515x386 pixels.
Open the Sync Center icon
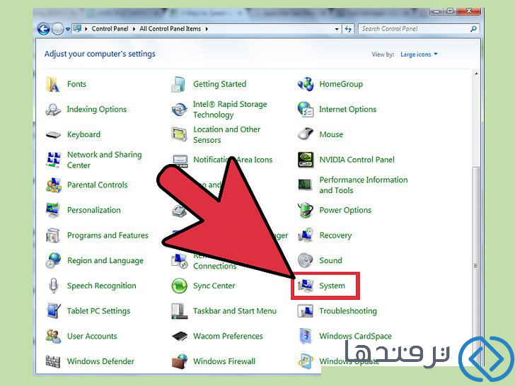coord(180,286)
